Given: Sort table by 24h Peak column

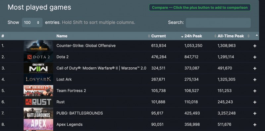Looking at the screenshot, I should 193,36.
